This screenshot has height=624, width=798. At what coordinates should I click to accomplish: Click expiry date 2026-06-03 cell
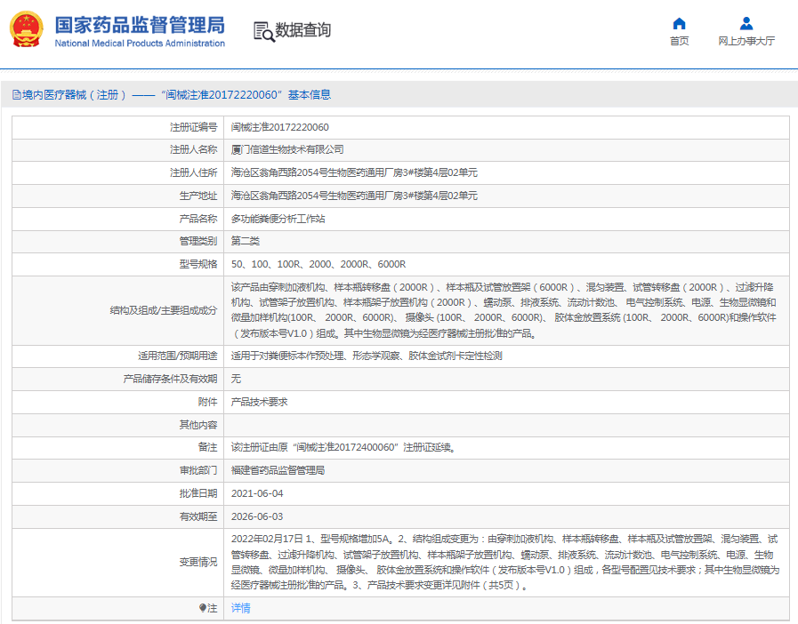tap(256, 516)
